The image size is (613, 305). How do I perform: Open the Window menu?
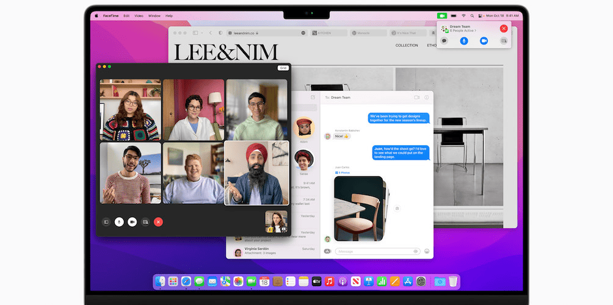(154, 15)
